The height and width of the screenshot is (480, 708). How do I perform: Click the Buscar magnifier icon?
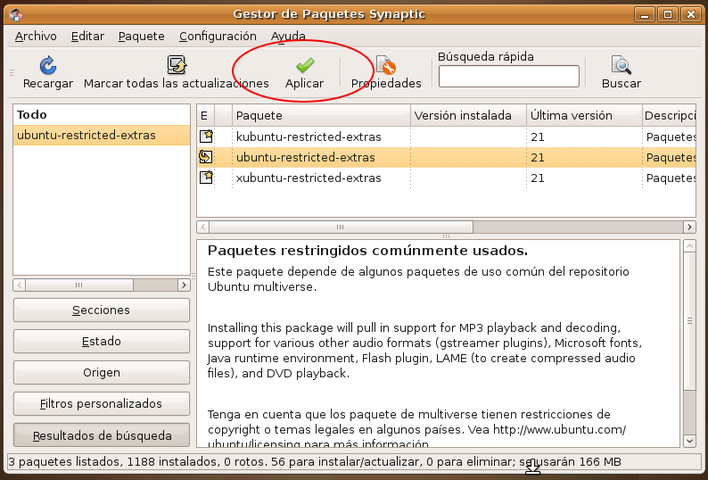[621, 65]
